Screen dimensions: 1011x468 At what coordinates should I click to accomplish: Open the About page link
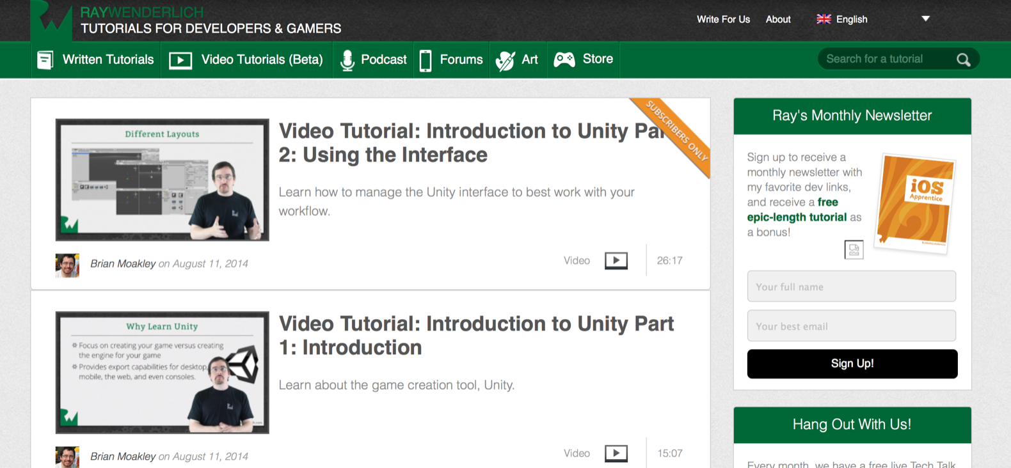pyautogui.click(x=778, y=19)
